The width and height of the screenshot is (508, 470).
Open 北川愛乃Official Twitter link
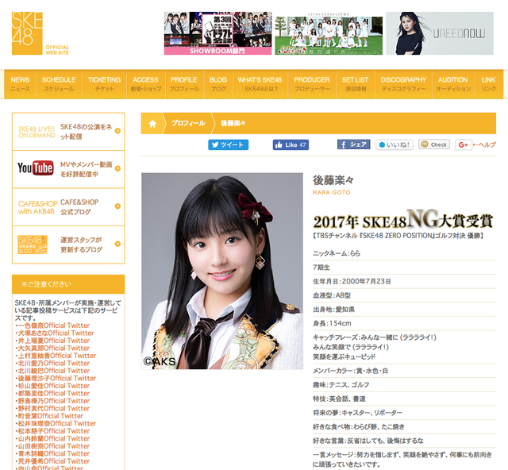[54, 363]
